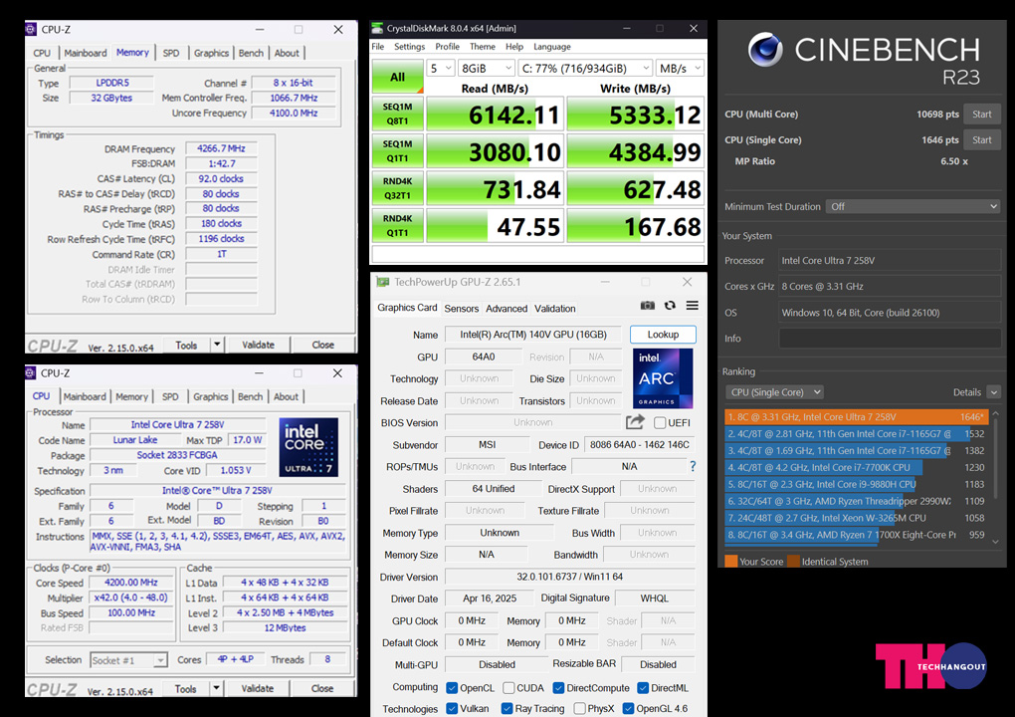Click Lookup button in GPU-Z

coord(663,335)
